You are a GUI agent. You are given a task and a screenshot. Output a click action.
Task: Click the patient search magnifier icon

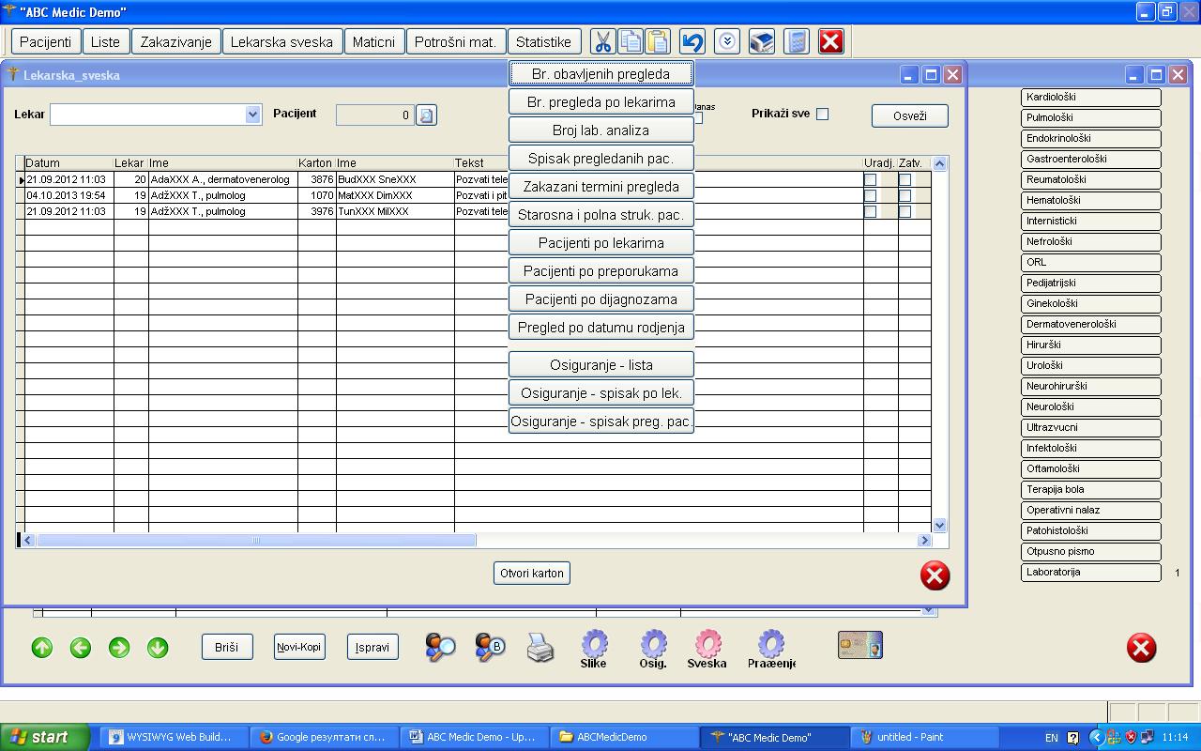(x=440, y=647)
